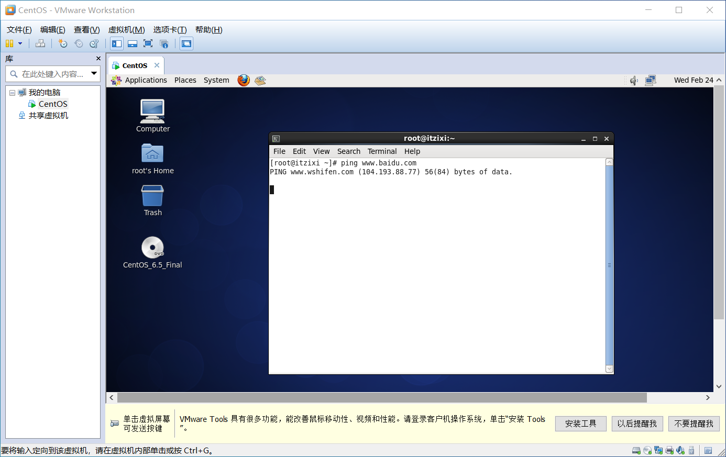Click the 以后提醒我 button
726x457 pixels.
click(x=637, y=423)
